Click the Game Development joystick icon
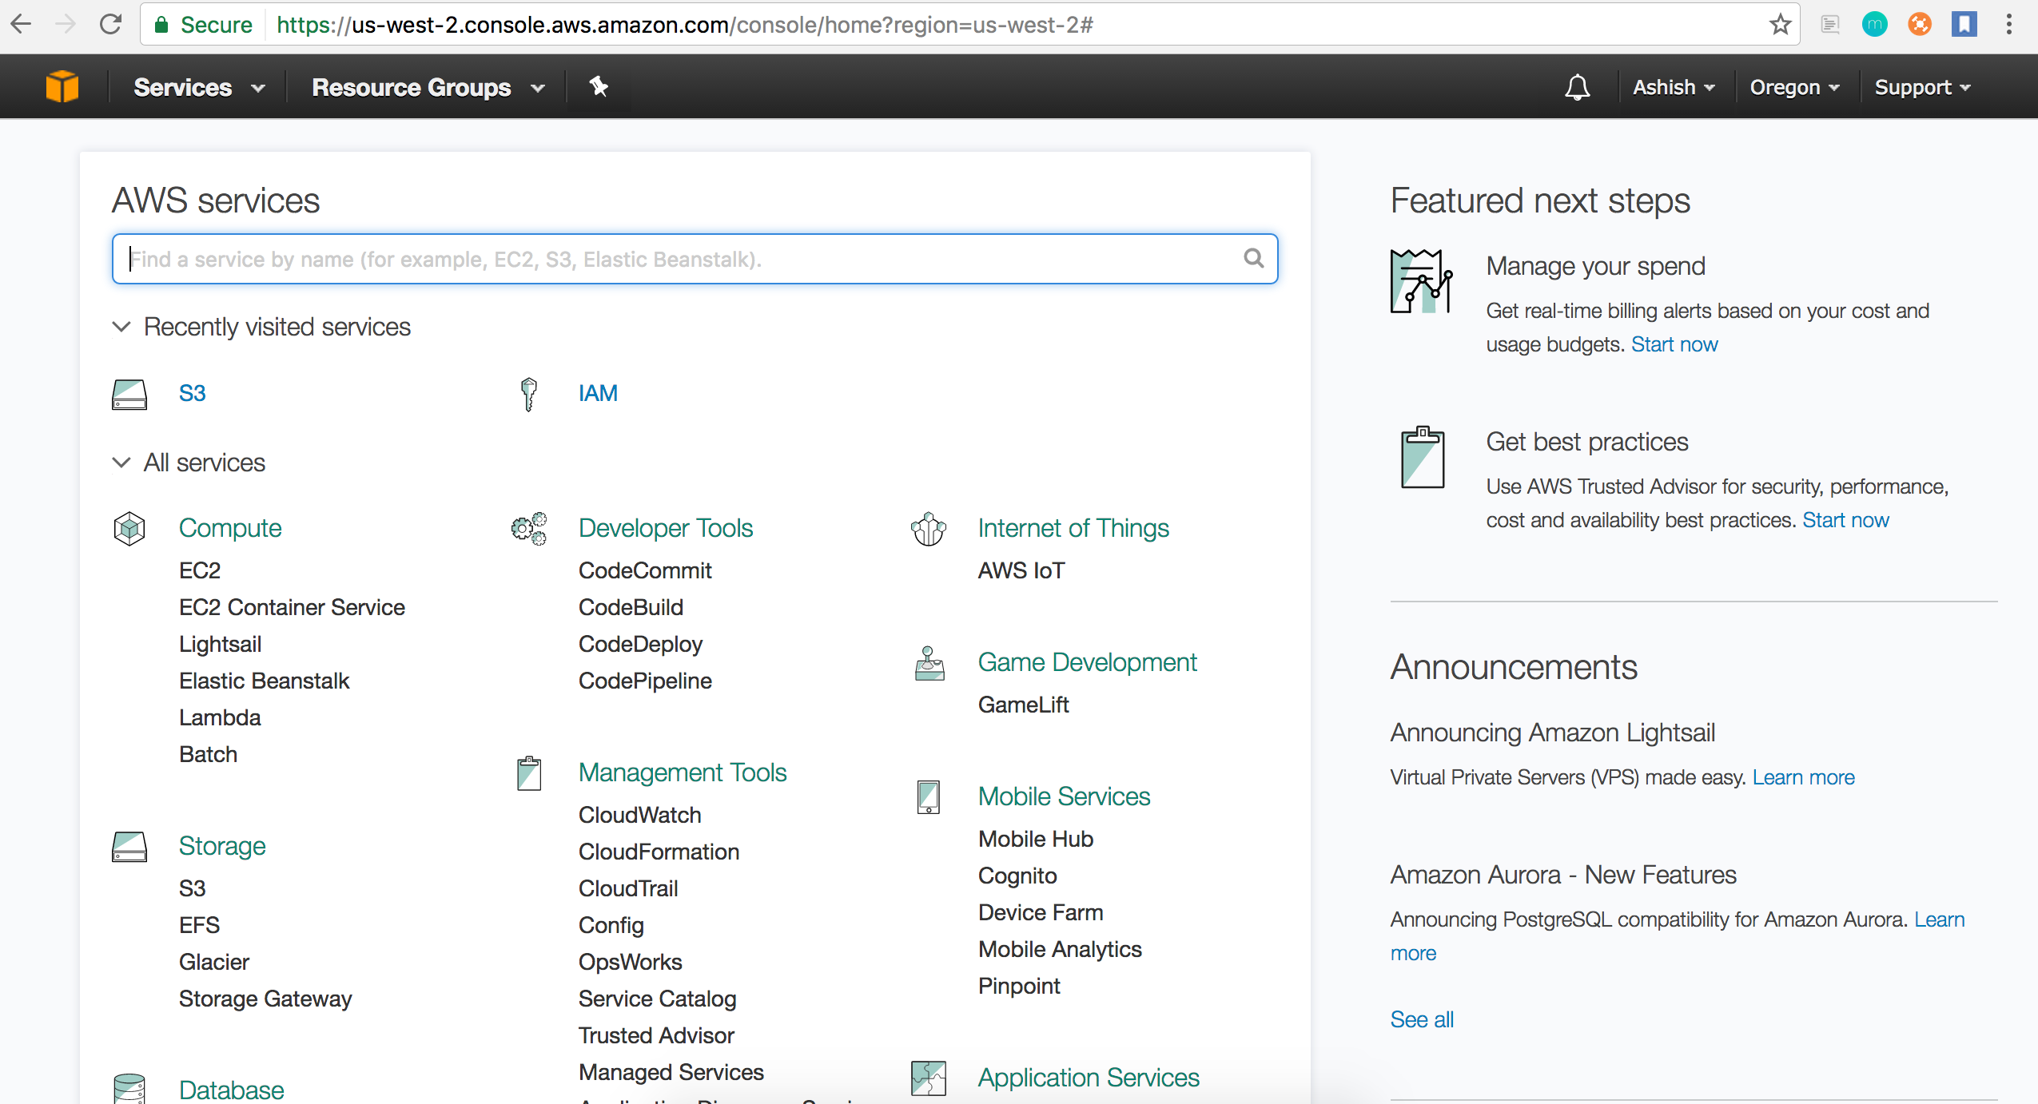This screenshot has width=2038, height=1104. (927, 662)
